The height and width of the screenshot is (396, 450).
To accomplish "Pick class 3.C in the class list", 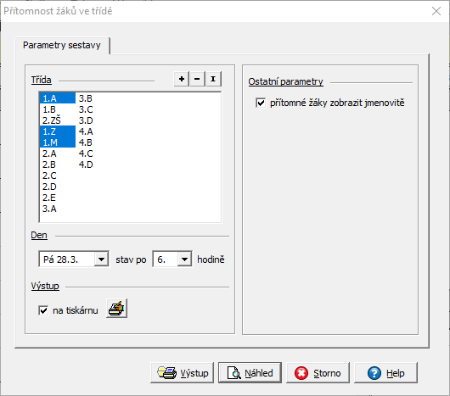I will [x=86, y=109].
